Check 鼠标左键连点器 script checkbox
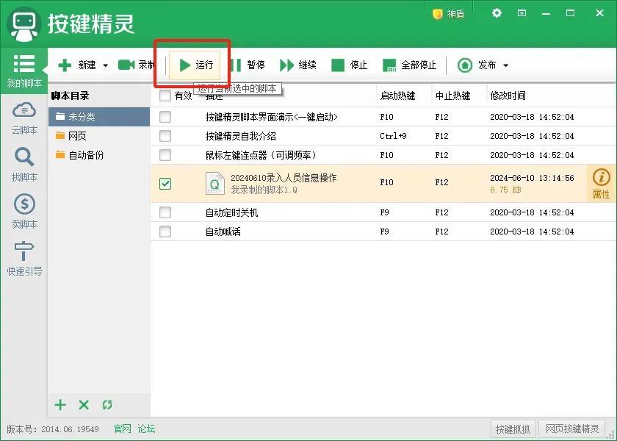 [165, 155]
